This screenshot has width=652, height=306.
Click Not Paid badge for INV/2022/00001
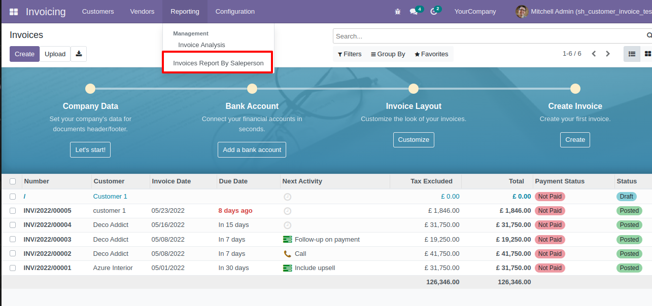point(550,268)
